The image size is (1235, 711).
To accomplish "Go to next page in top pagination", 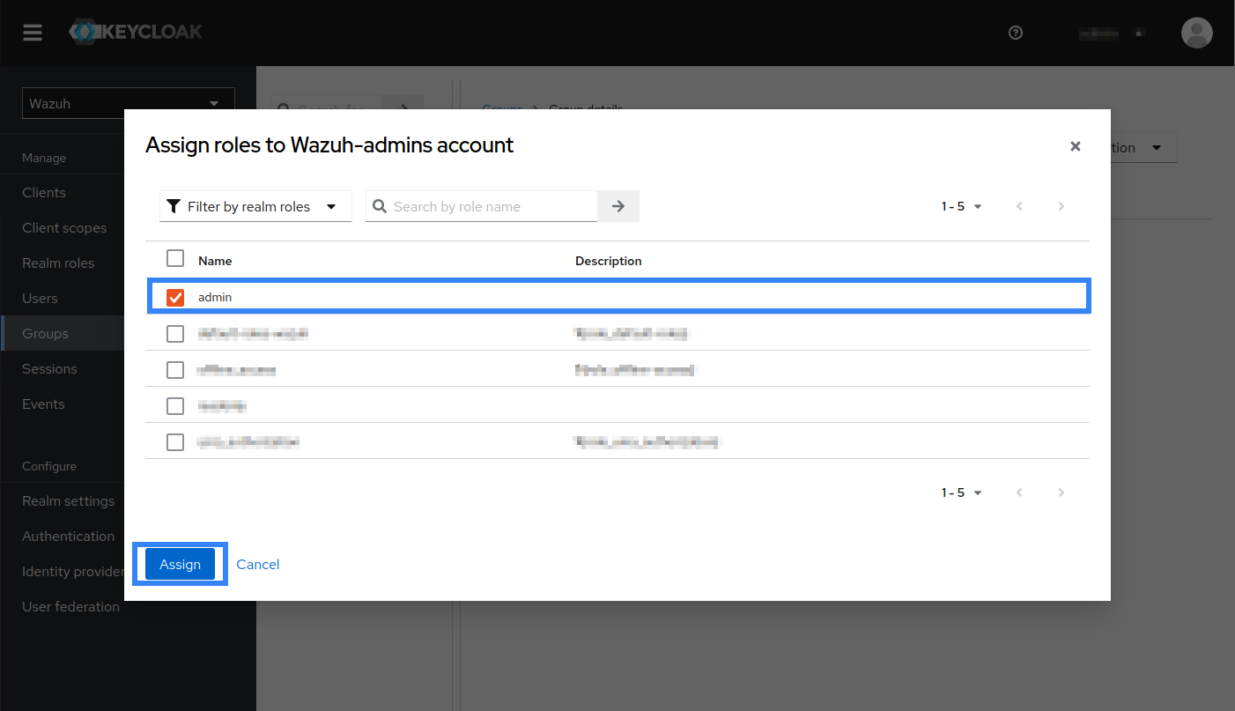I will click(x=1061, y=206).
